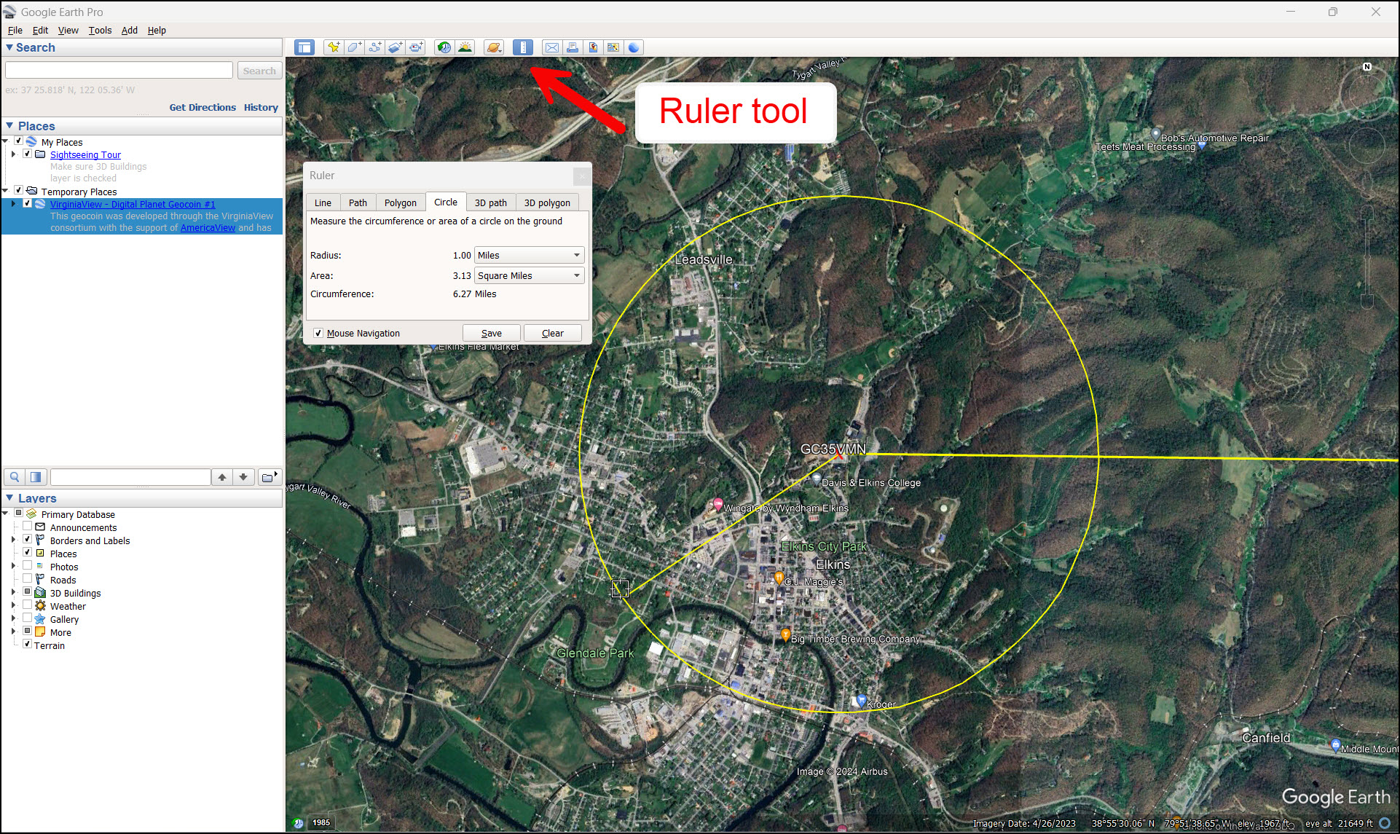
Task: Open the search History link
Action: pos(261,107)
